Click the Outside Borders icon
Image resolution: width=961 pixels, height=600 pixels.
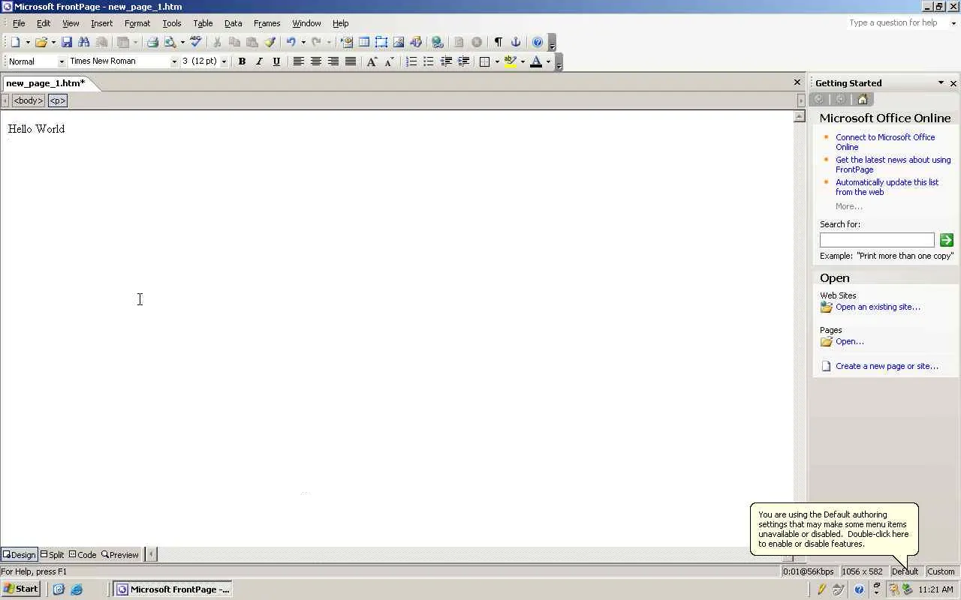pyautogui.click(x=485, y=61)
